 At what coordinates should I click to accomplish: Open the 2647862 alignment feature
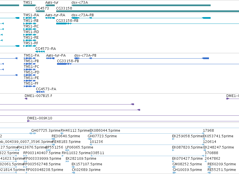pyautogui.click(x=206, y=161)
